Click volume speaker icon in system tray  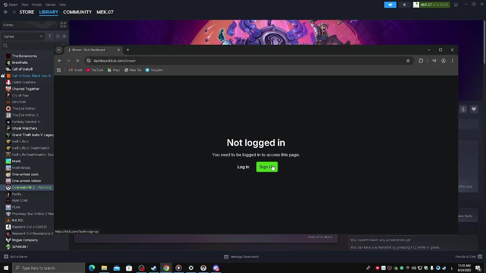[x=414, y=268]
